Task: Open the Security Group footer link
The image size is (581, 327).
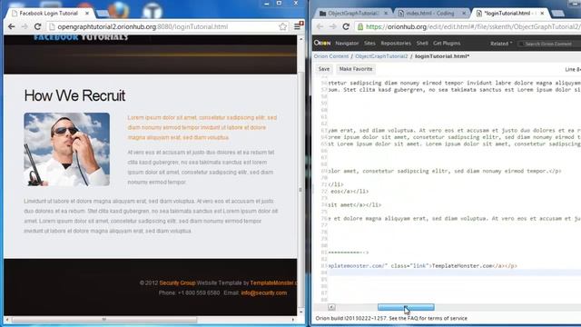Action: (x=177, y=282)
